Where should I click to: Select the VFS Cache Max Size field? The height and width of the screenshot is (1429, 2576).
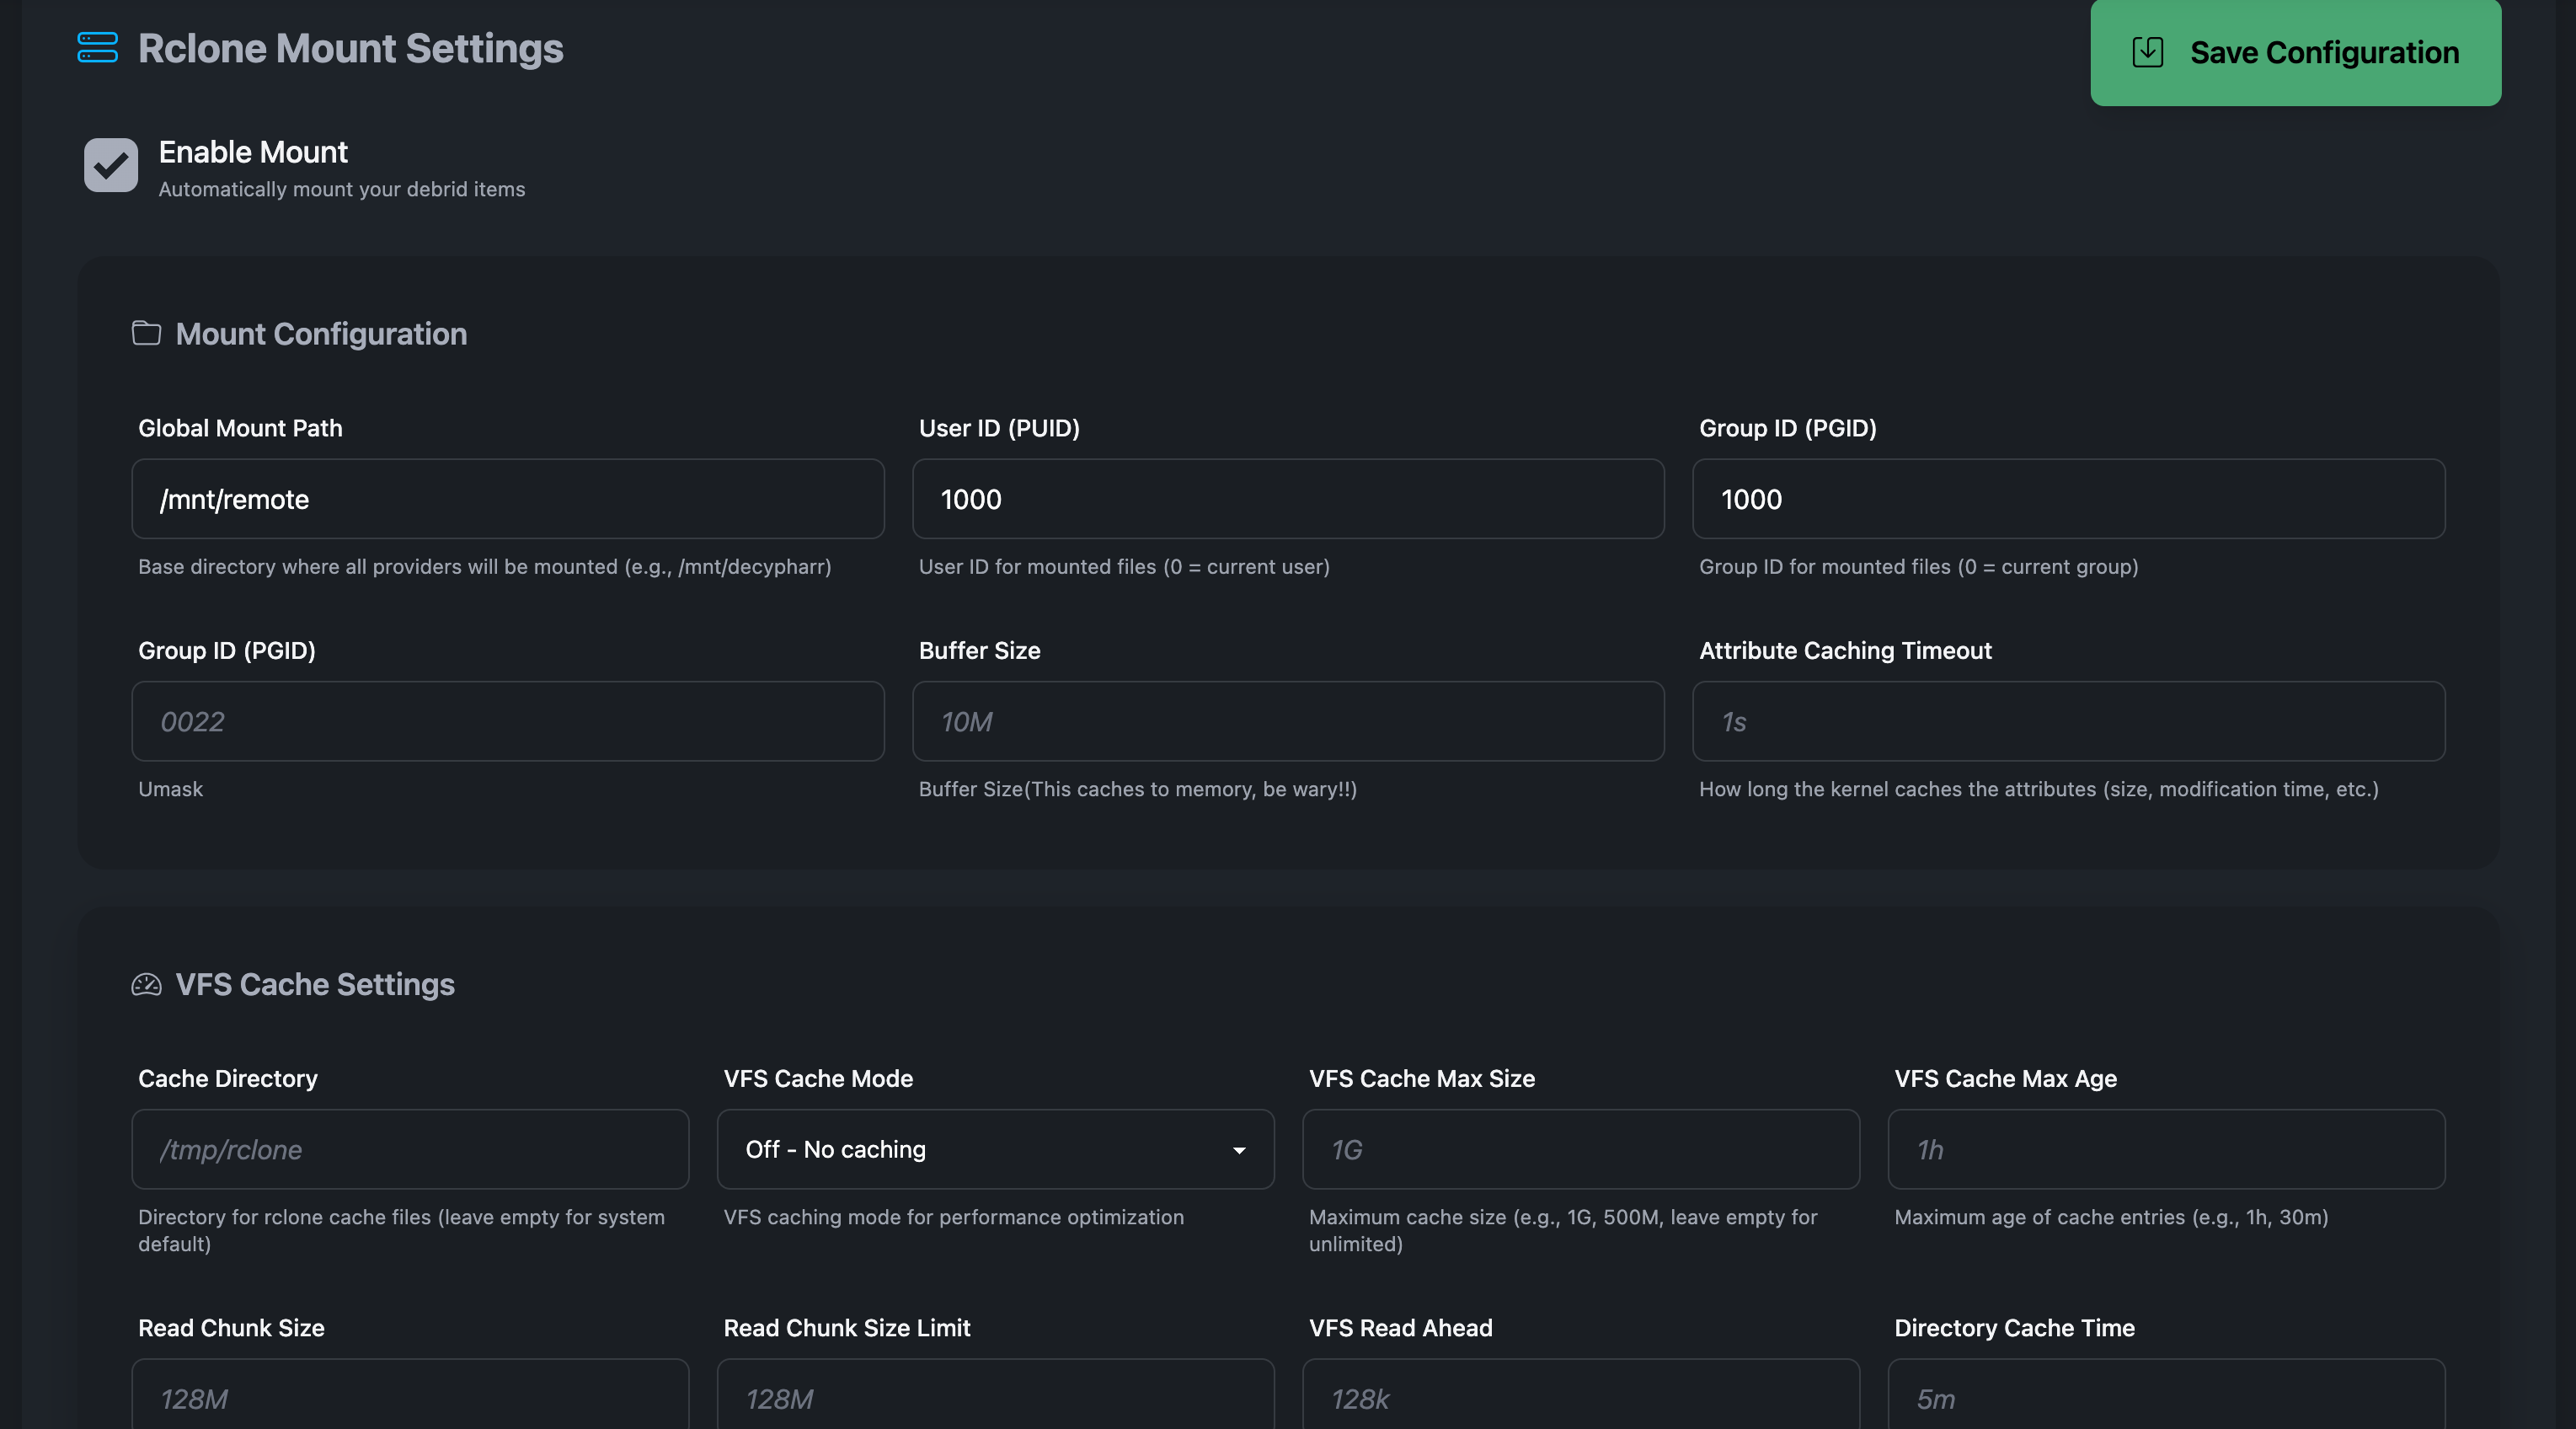click(1580, 1149)
